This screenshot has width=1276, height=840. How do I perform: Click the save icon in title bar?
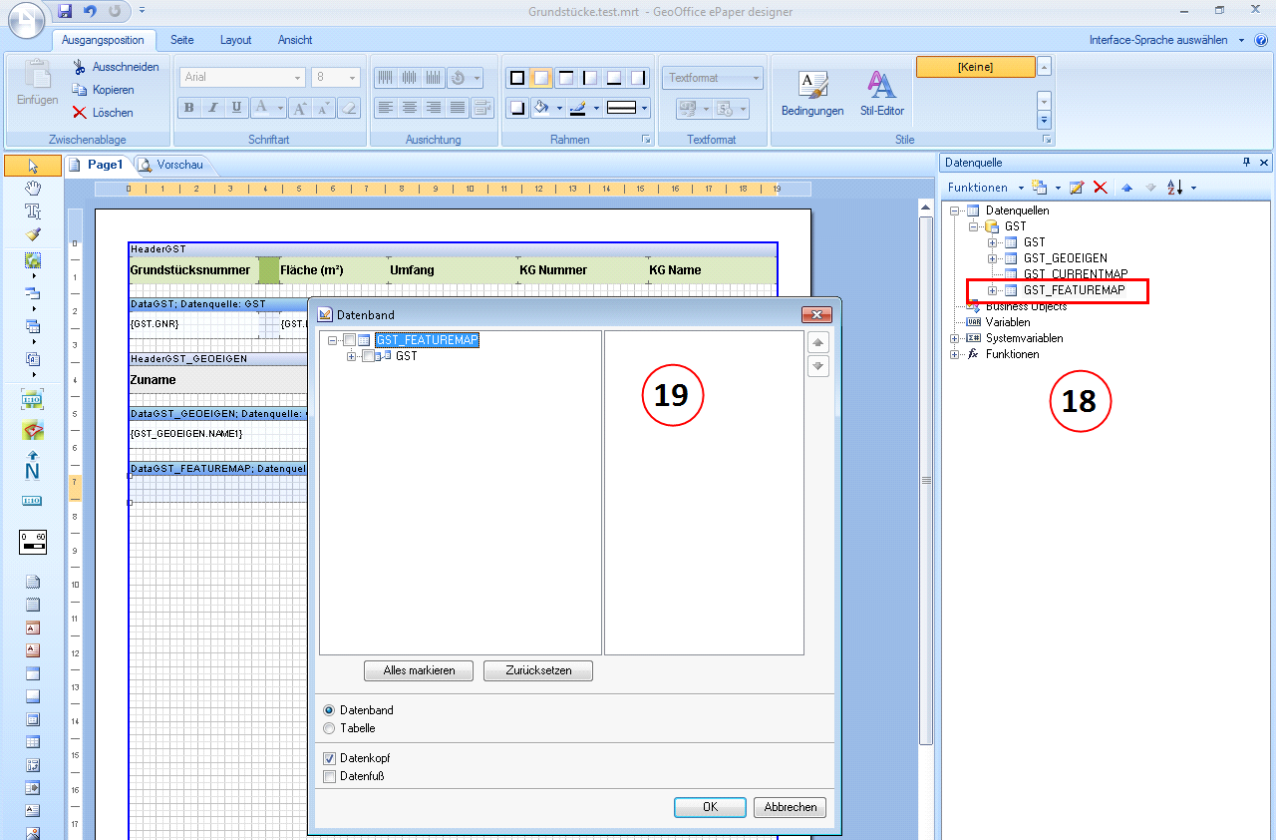pyautogui.click(x=66, y=11)
